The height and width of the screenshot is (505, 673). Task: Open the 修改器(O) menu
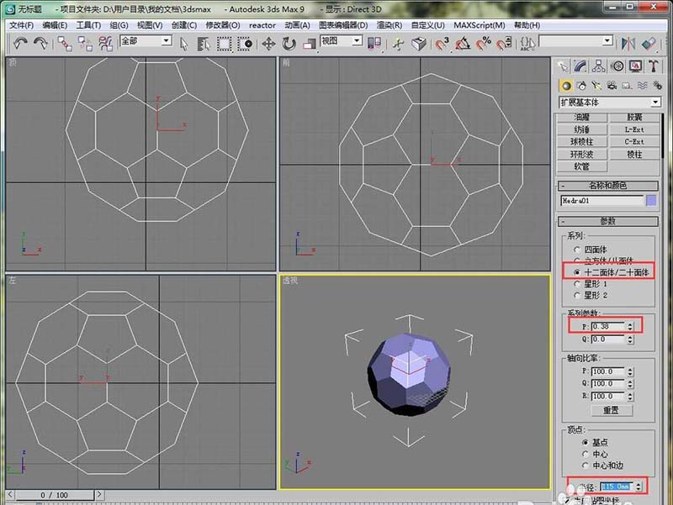[x=223, y=25]
